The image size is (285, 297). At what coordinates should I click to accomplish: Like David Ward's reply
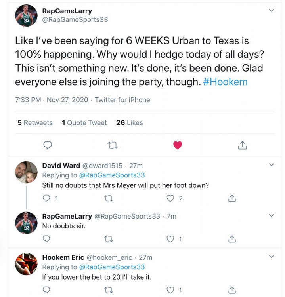(x=170, y=198)
